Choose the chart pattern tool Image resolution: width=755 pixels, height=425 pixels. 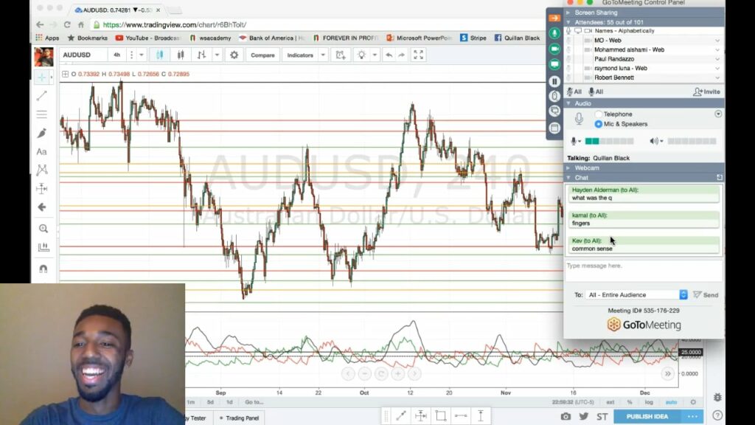42,170
